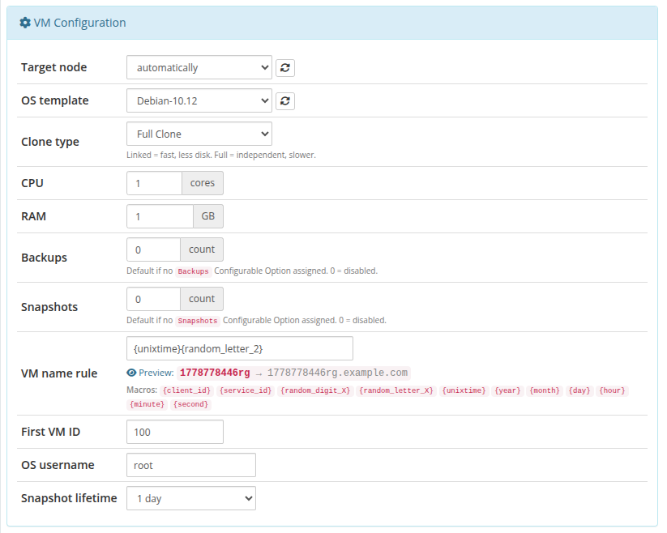Viewport: 667px width, 533px height.
Task: Click the {random_digit_X} macro tag
Action: coord(315,390)
